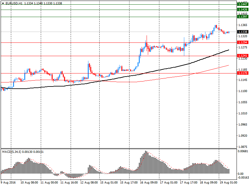Click the 1.1365 price axis value

[x=243, y=25]
